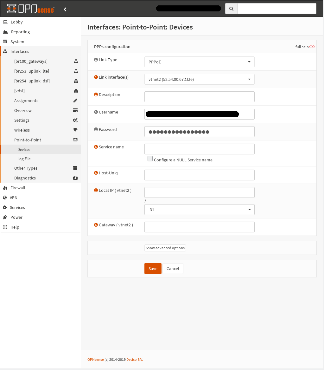
Task: Click the br100_gateways network icon
Action: click(76, 62)
